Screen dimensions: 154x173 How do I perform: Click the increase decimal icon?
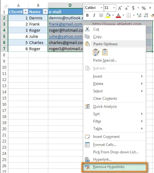[x=139, y=15]
